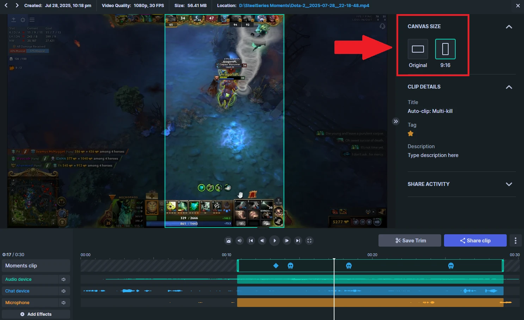Go to the next clip arrow
The image size is (524, 320).
pyautogui.click(x=17, y=5)
